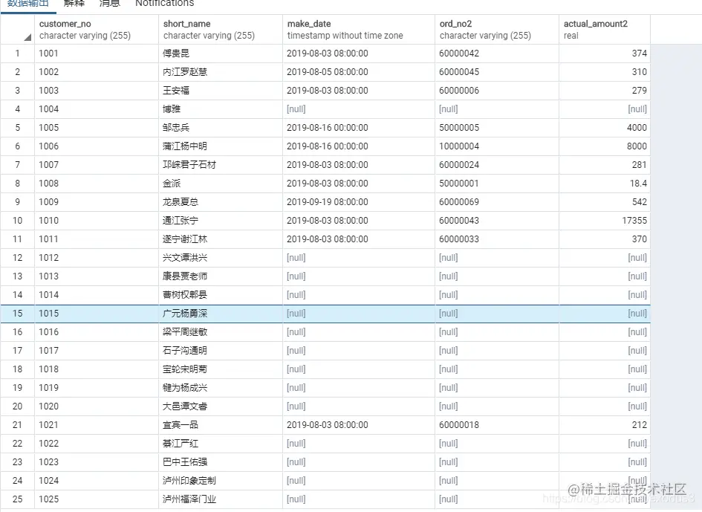
Task: Click customer_no cell 1001
Action: (x=97, y=54)
